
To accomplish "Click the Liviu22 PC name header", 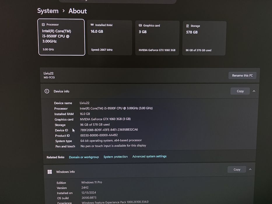I will coord(48,73).
